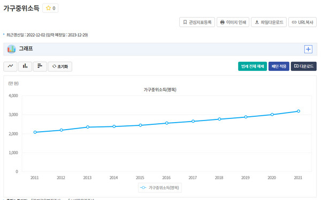The height and width of the screenshot is (200, 321).
Task: Click the chart title 가구중위소득(명목)
Action: pos(160,90)
